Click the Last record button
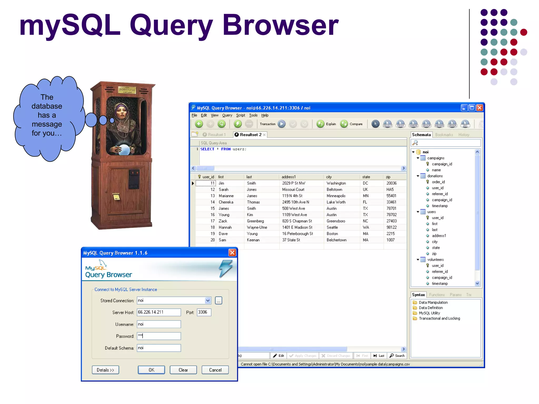The width and height of the screenshot is (539, 404). (x=379, y=356)
